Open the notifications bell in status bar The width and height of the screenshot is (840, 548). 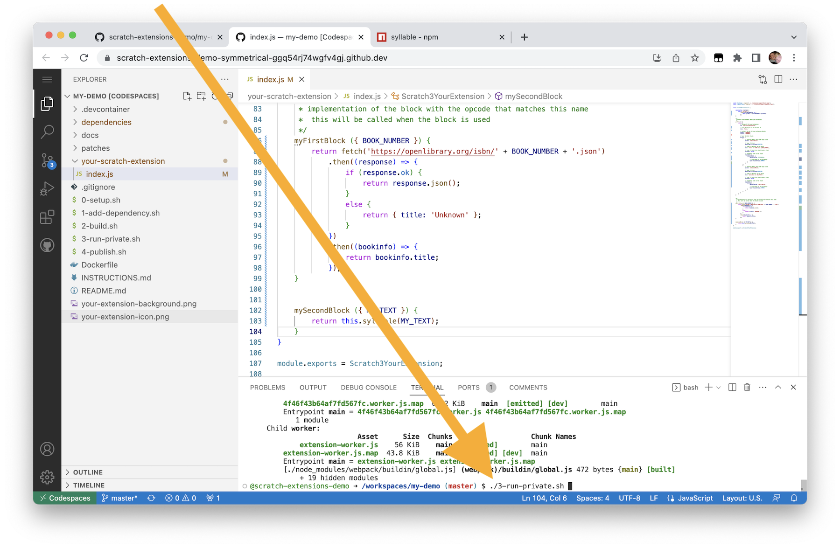point(794,498)
